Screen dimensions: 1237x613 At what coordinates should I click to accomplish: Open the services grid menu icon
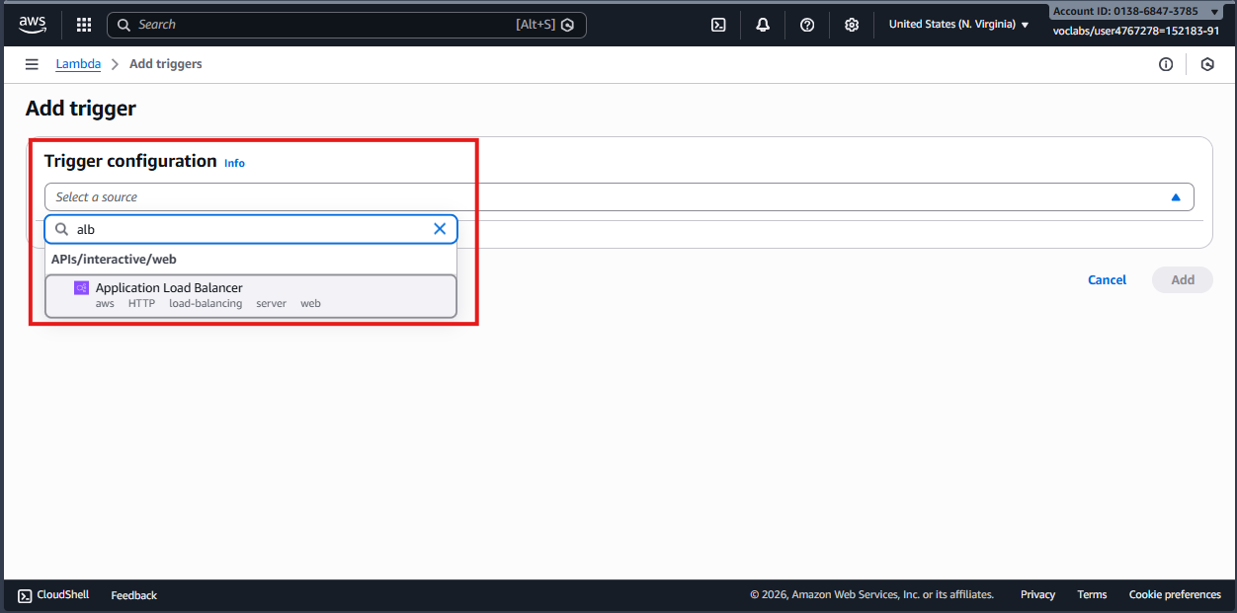(x=84, y=25)
